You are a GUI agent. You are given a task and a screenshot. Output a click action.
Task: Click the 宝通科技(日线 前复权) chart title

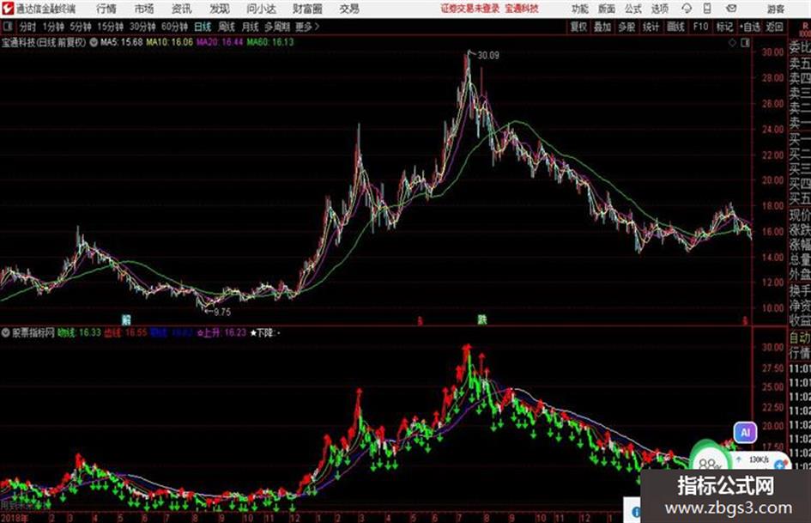click(44, 42)
